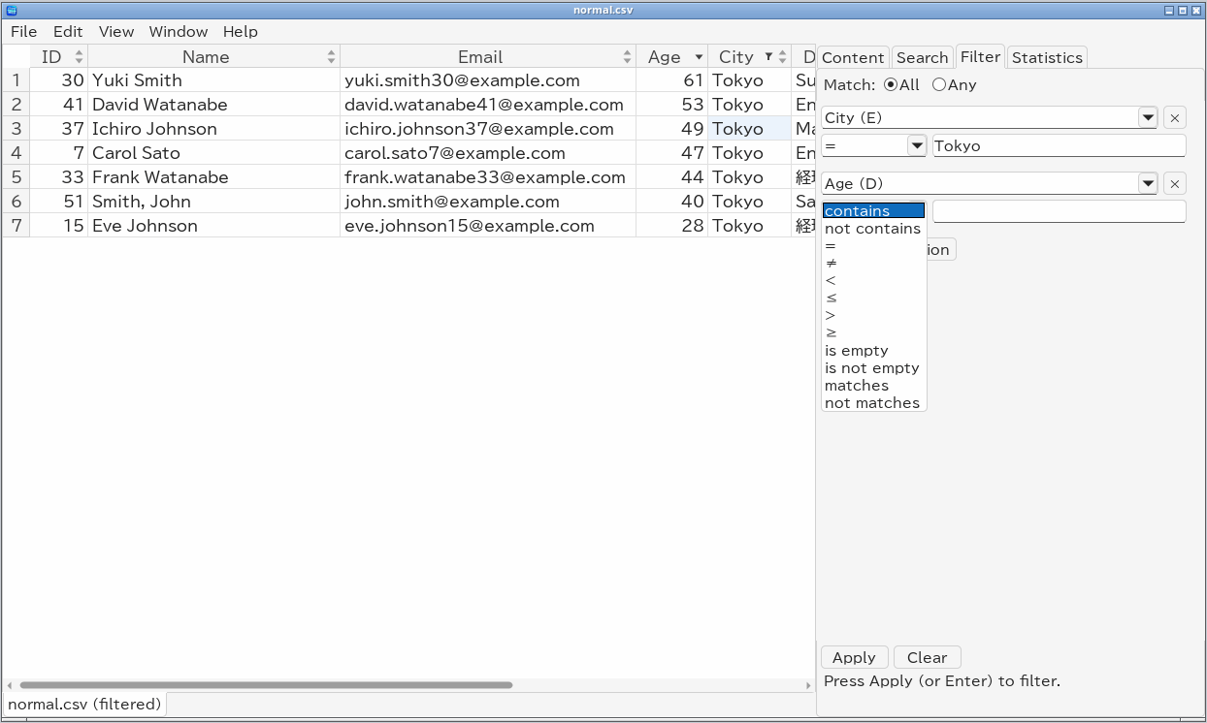The width and height of the screenshot is (1207, 723).
Task: Open the Age (D) column dropdown
Action: point(1148,184)
